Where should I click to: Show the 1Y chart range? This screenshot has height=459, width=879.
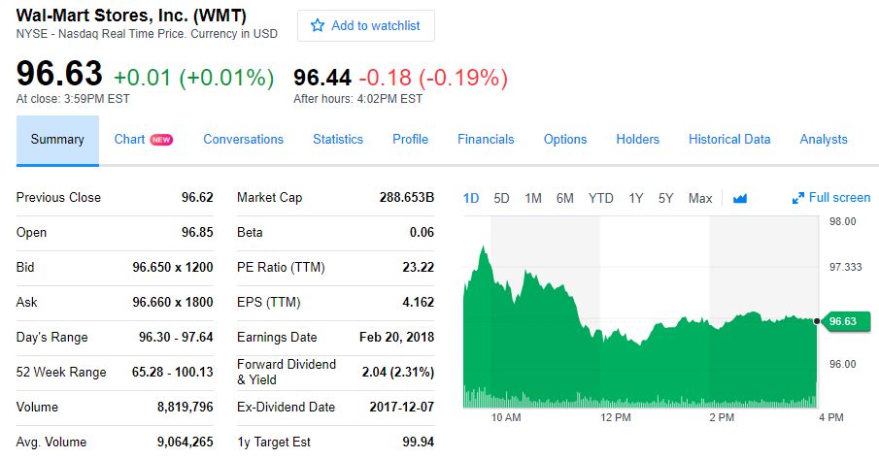(636, 198)
